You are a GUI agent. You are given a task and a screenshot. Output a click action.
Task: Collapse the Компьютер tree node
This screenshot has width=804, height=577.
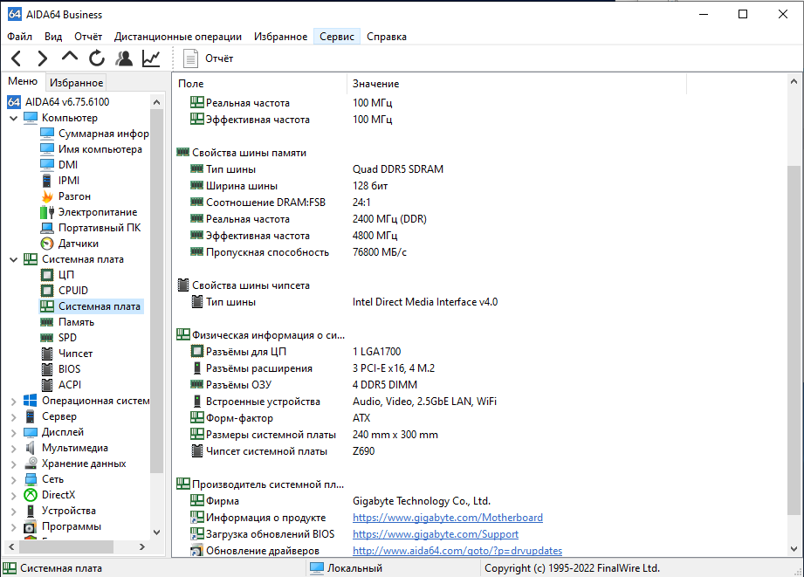pos(13,118)
